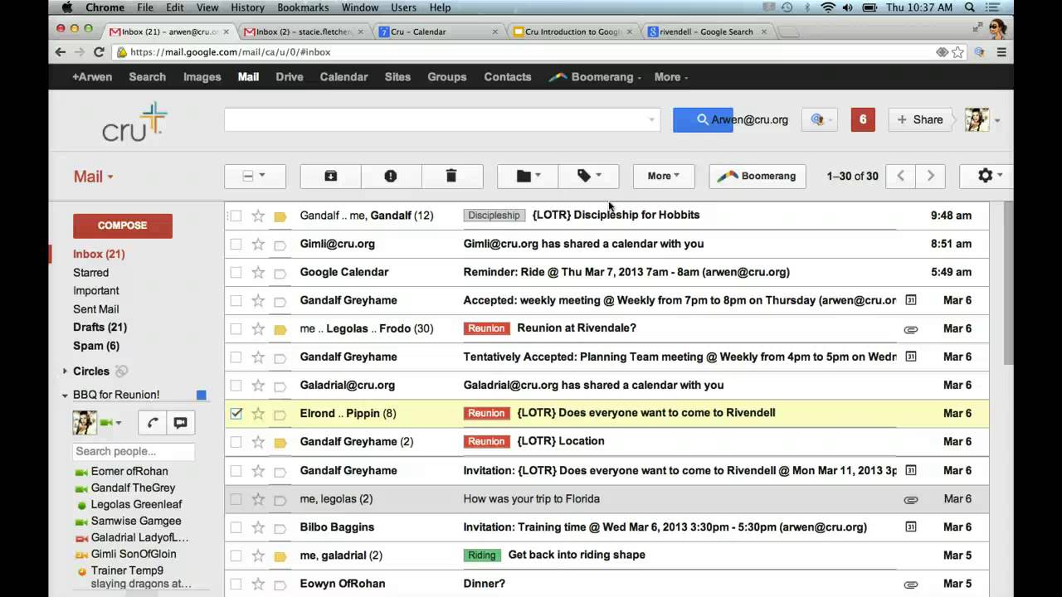Switch to the rivendell – Google Search tab

coord(708,32)
